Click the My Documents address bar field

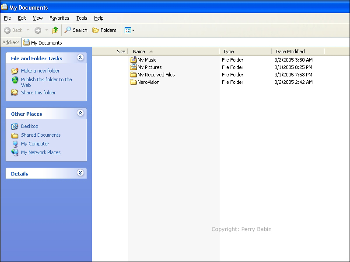click(185, 42)
